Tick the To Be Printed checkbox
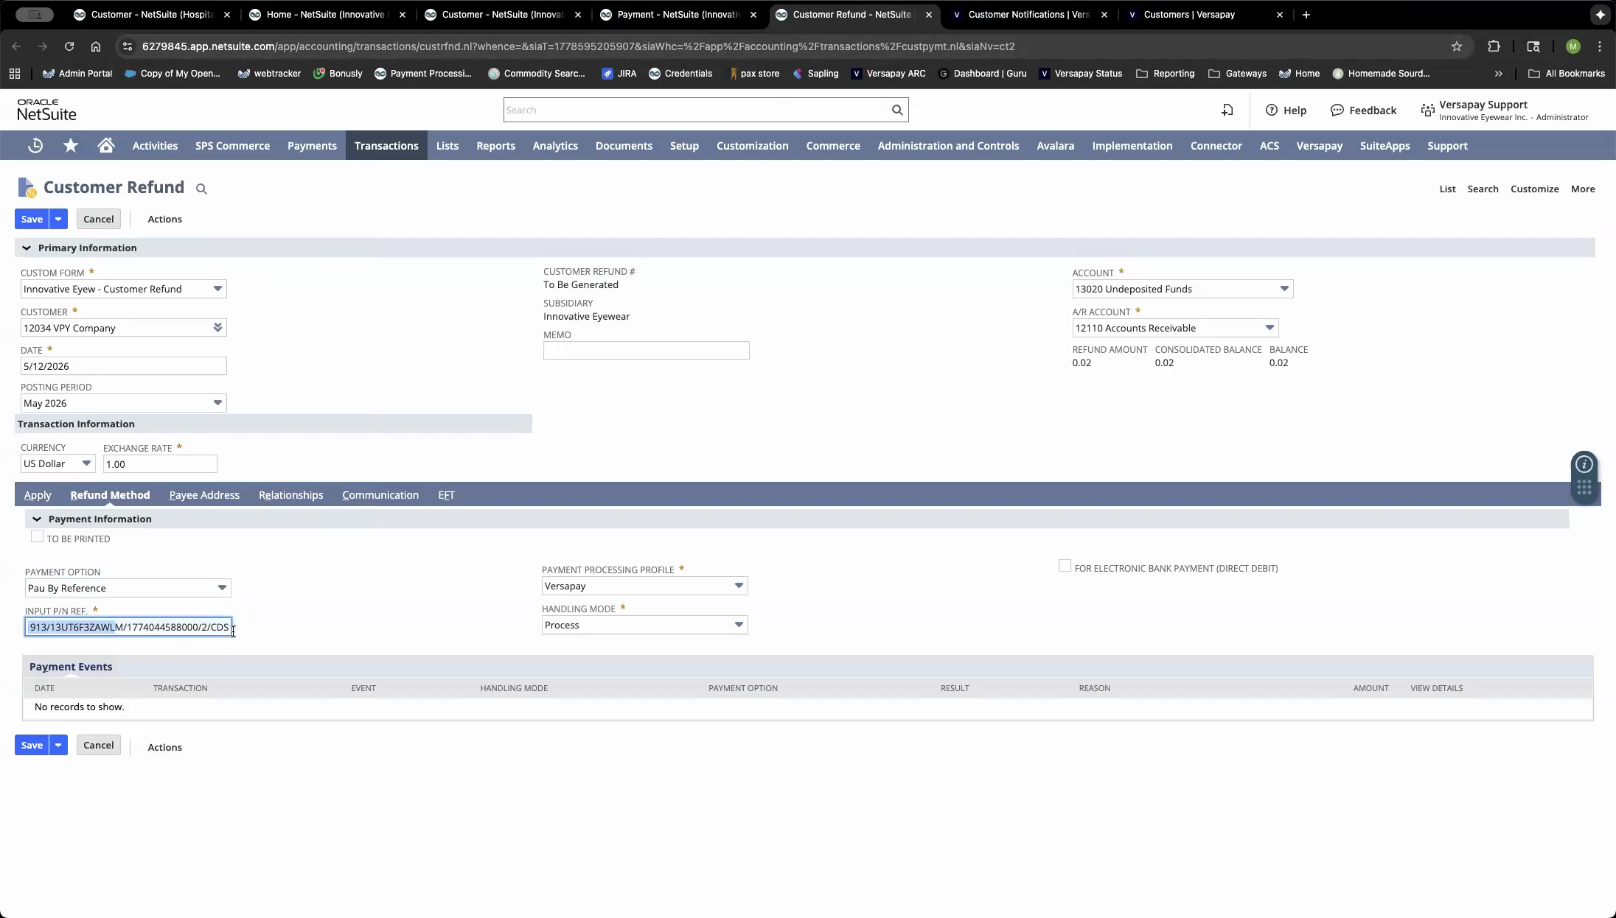Viewport: 1616px width, 918px height. [37, 537]
